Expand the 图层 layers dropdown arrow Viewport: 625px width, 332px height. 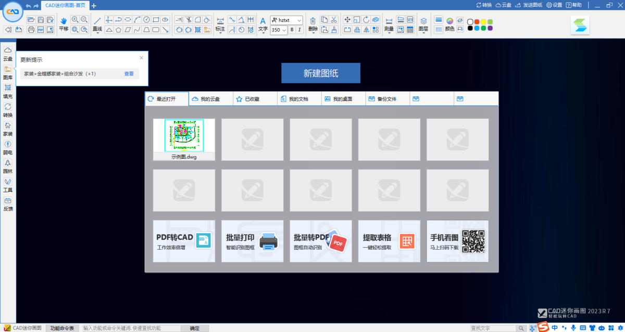[423, 33]
